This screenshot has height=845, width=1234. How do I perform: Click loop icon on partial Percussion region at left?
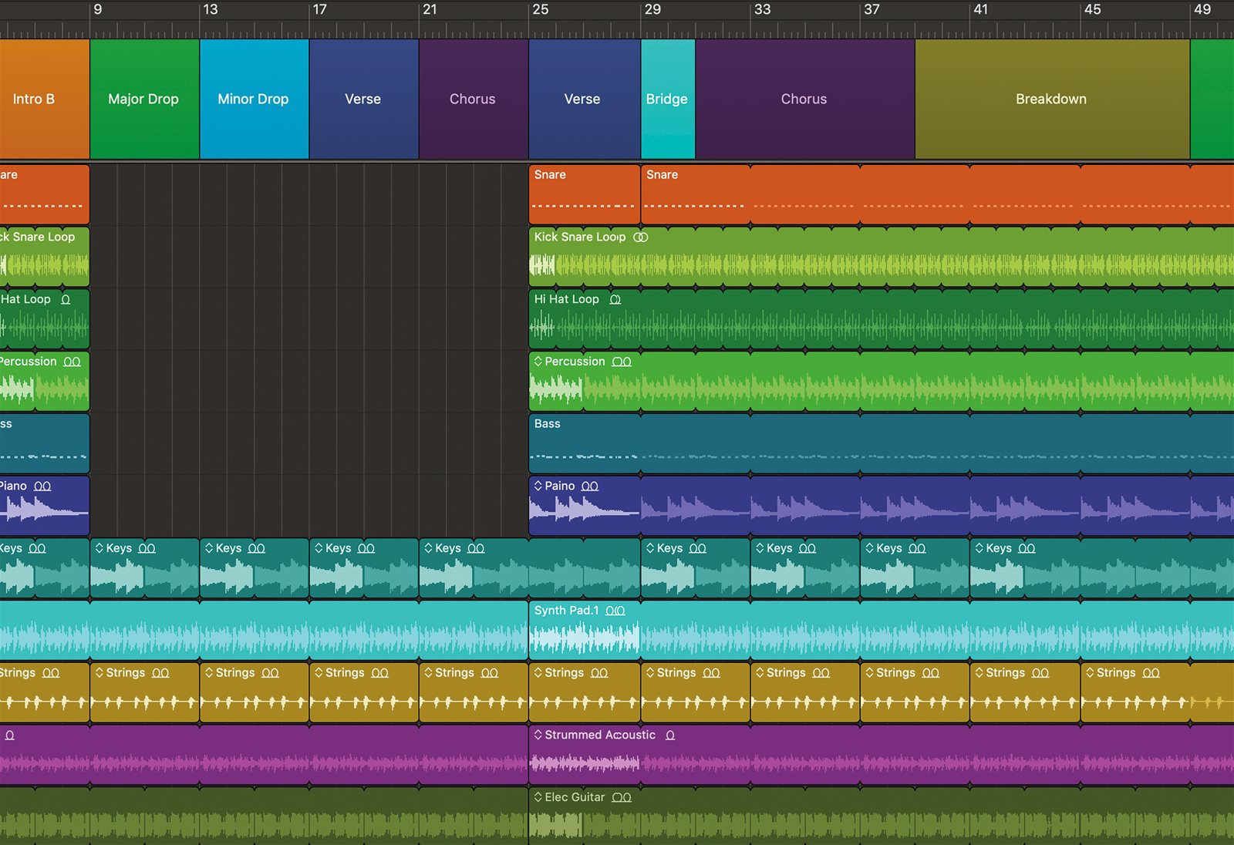tap(72, 362)
